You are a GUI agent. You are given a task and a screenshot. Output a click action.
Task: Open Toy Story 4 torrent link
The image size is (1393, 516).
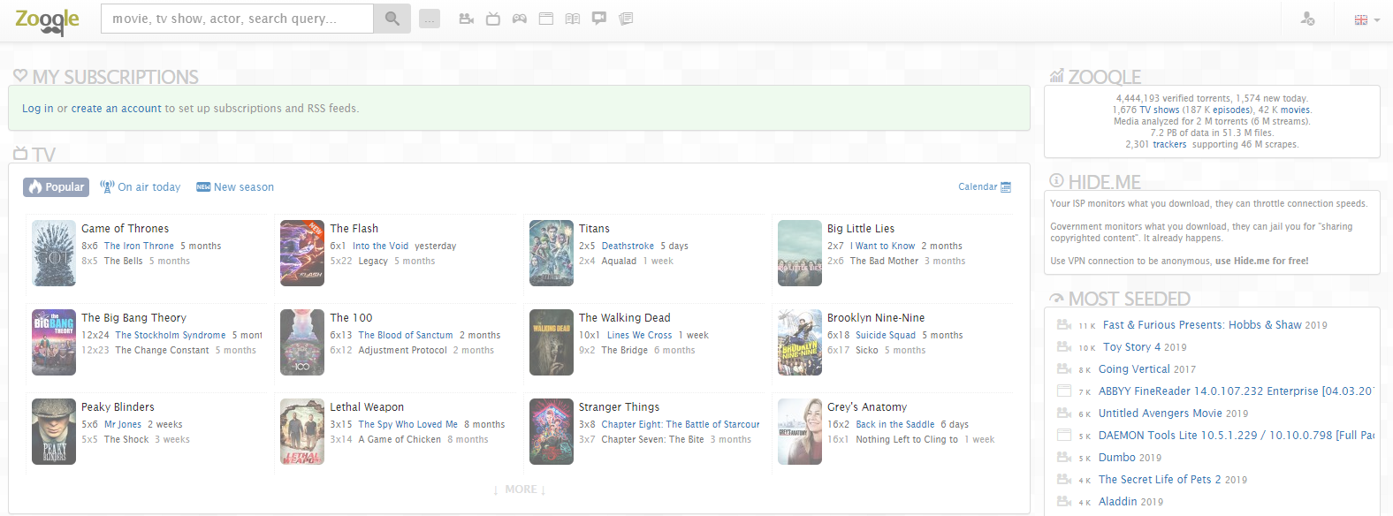pos(1133,347)
